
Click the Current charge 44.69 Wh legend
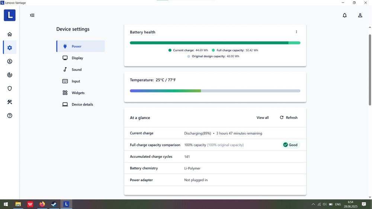188,50
